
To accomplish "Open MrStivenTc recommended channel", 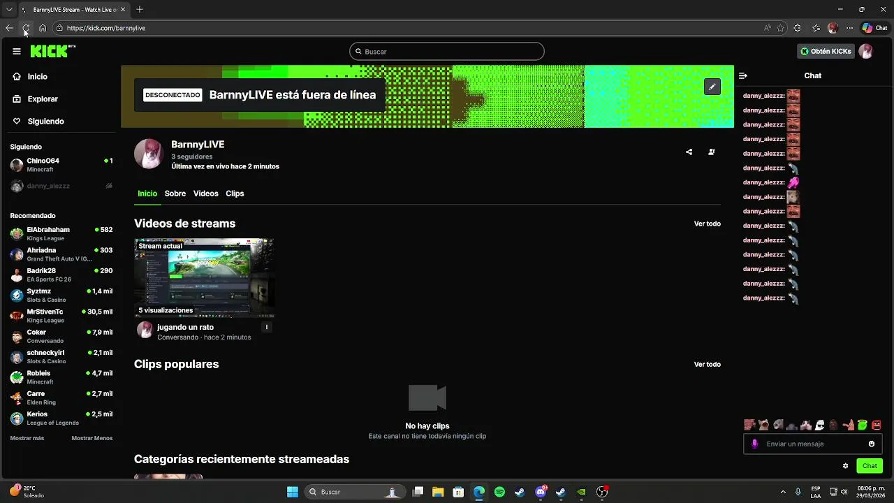I will 61,316.
